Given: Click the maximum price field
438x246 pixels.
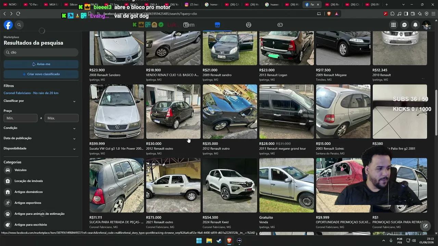Looking at the screenshot, I should pos(62,118).
